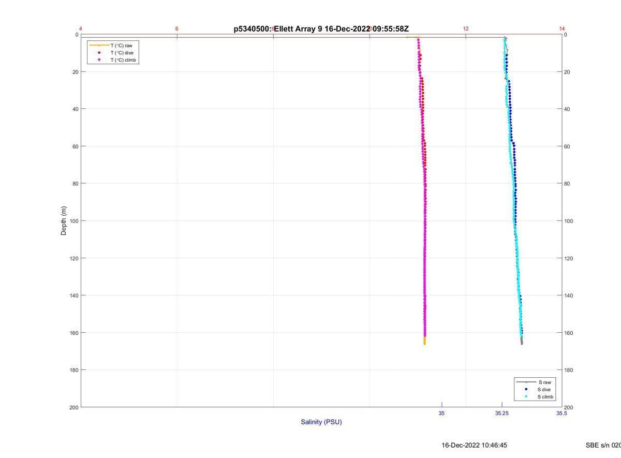Select the 'T (°C) climb' legend entry
621x458 pixels.
pos(113,60)
